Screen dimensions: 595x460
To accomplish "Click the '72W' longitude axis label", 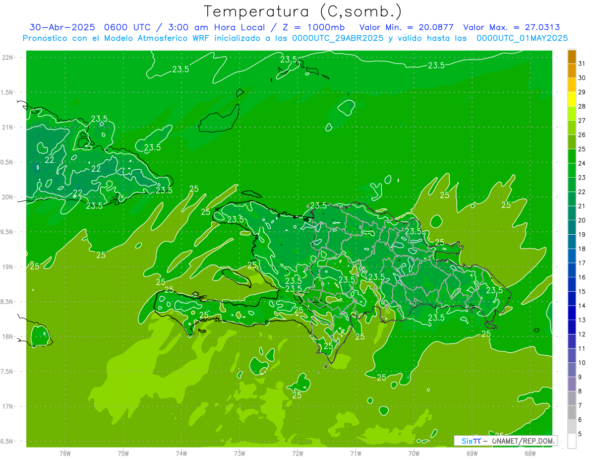I will (x=297, y=453).
